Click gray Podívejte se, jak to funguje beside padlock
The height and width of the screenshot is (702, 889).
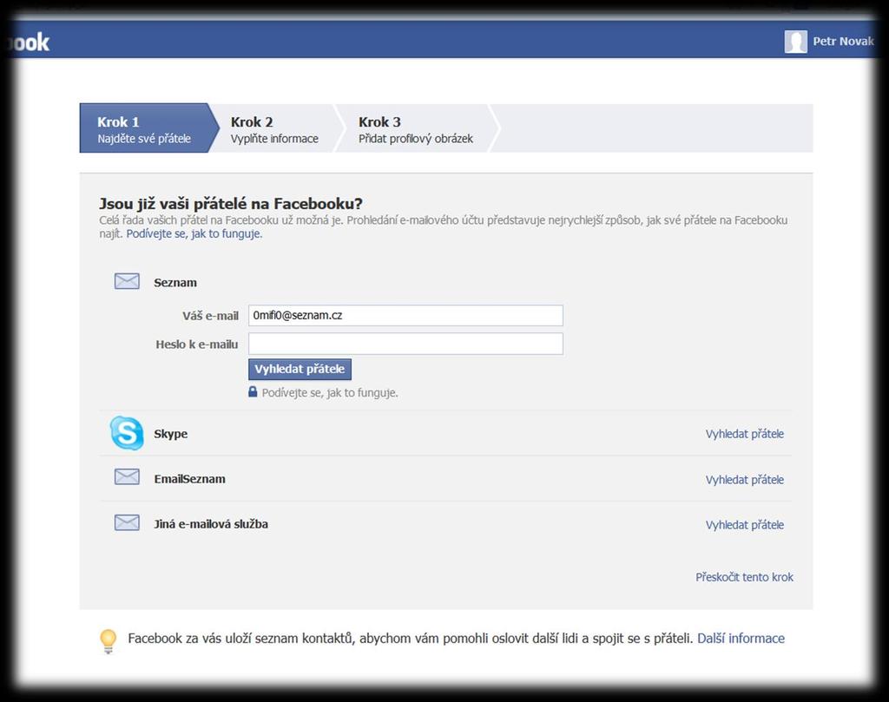click(x=330, y=392)
